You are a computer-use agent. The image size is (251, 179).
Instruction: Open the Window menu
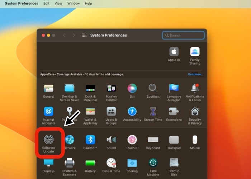74,3
